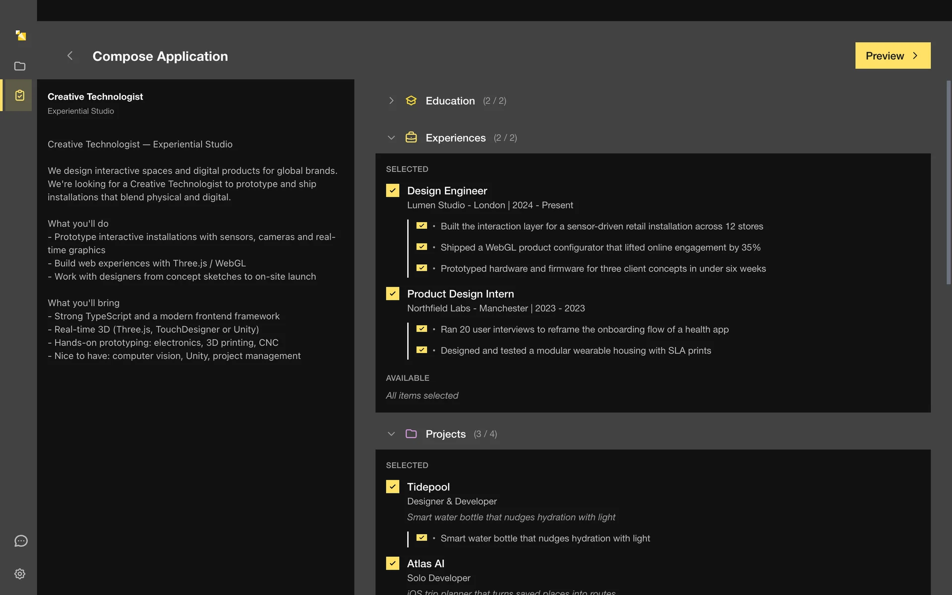Viewport: 952px width, 595px height.
Task: Open the chat feedback icon
Action: [x=20, y=541]
